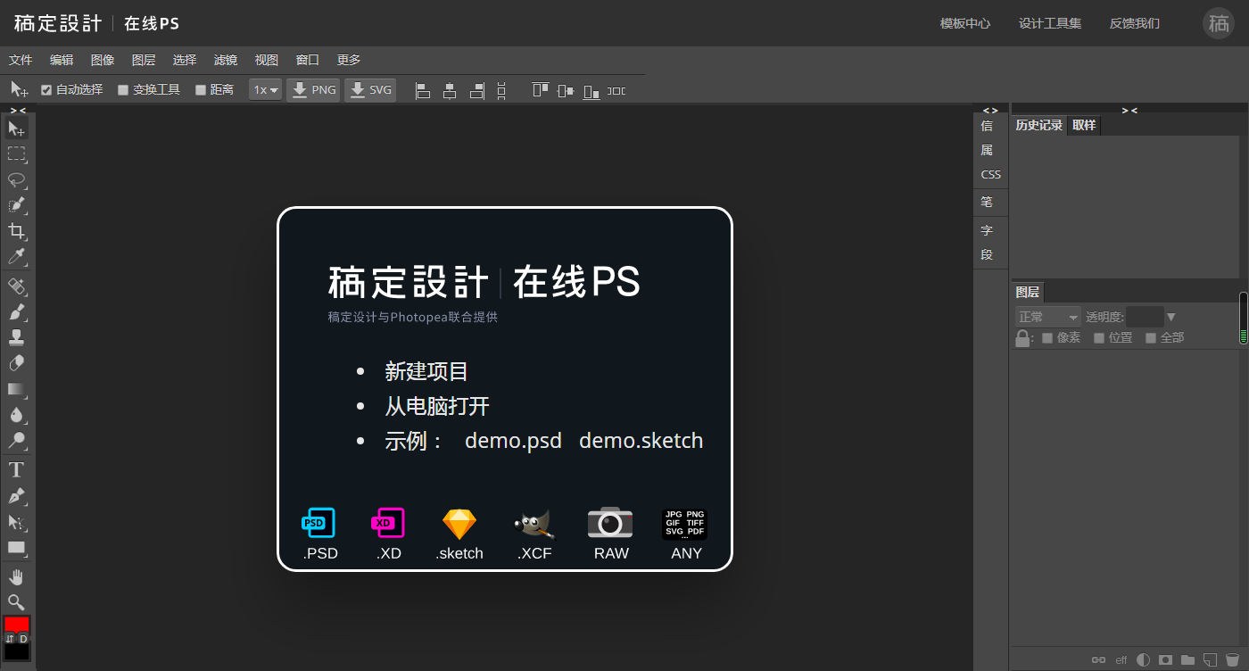Select the Crop tool
Image resolution: width=1249 pixels, height=671 pixels.
point(17,231)
